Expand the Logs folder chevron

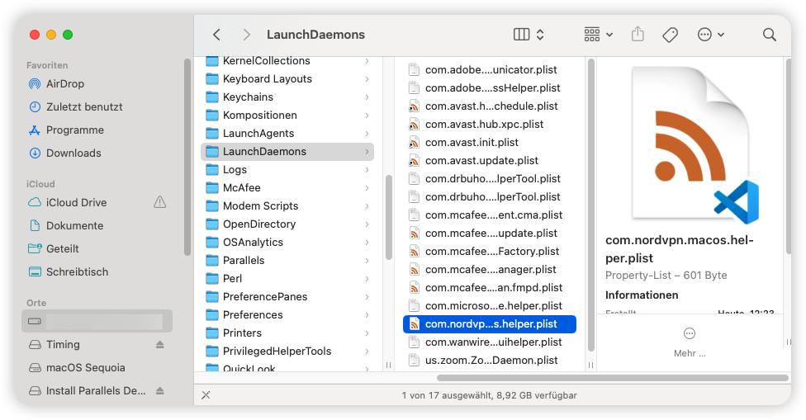(367, 169)
